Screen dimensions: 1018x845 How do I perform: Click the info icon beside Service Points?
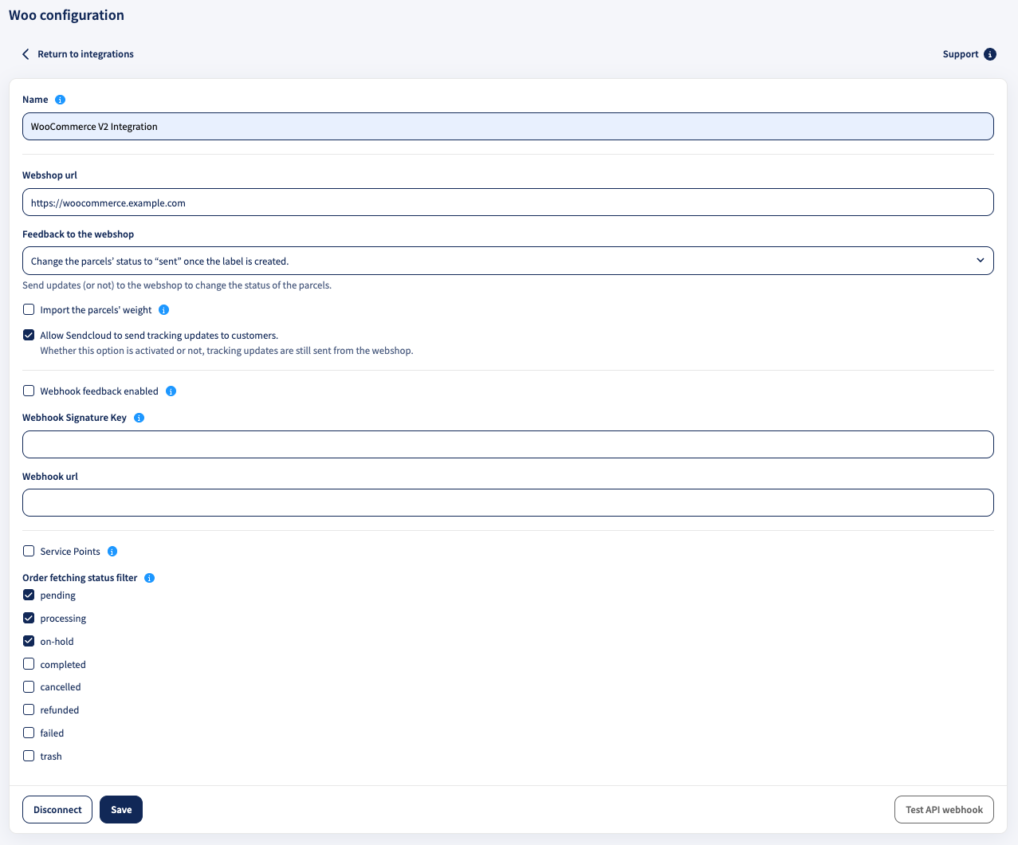point(112,552)
